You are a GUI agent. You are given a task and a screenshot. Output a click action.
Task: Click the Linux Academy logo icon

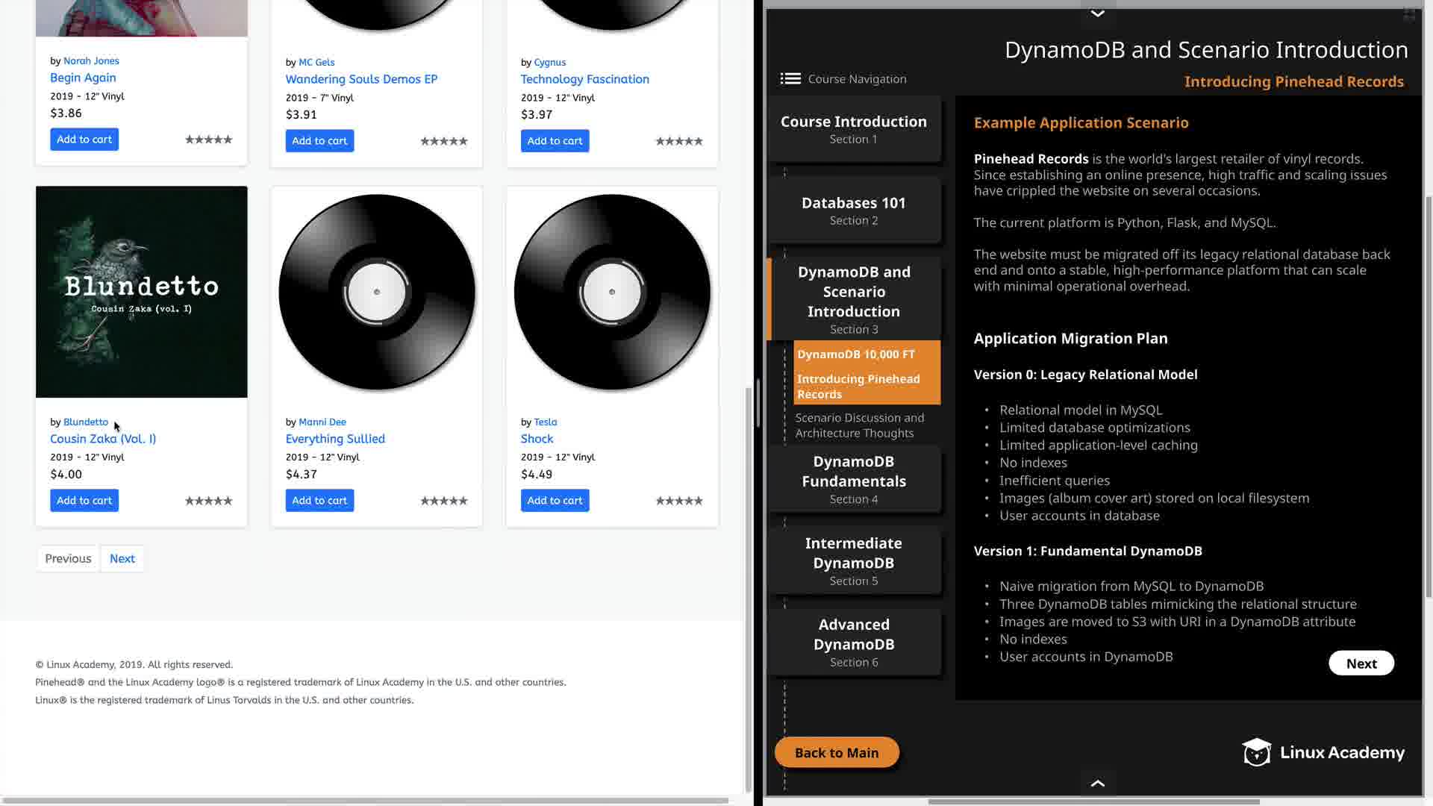[x=1256, y=752]
